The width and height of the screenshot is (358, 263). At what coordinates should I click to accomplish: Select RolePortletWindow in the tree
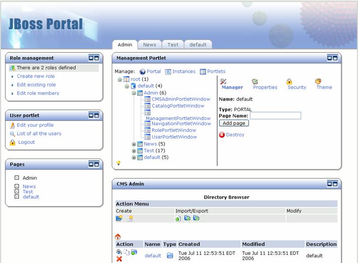pos(174,130)
